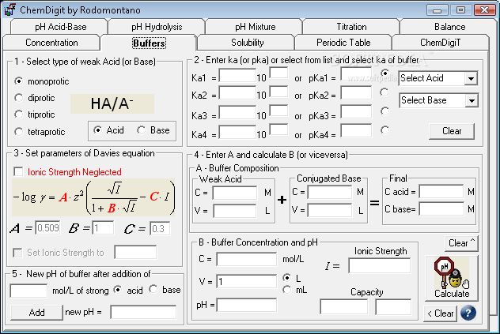Click the Ka1 mantissa input field

pyautogui.click(x=237, y=77)
